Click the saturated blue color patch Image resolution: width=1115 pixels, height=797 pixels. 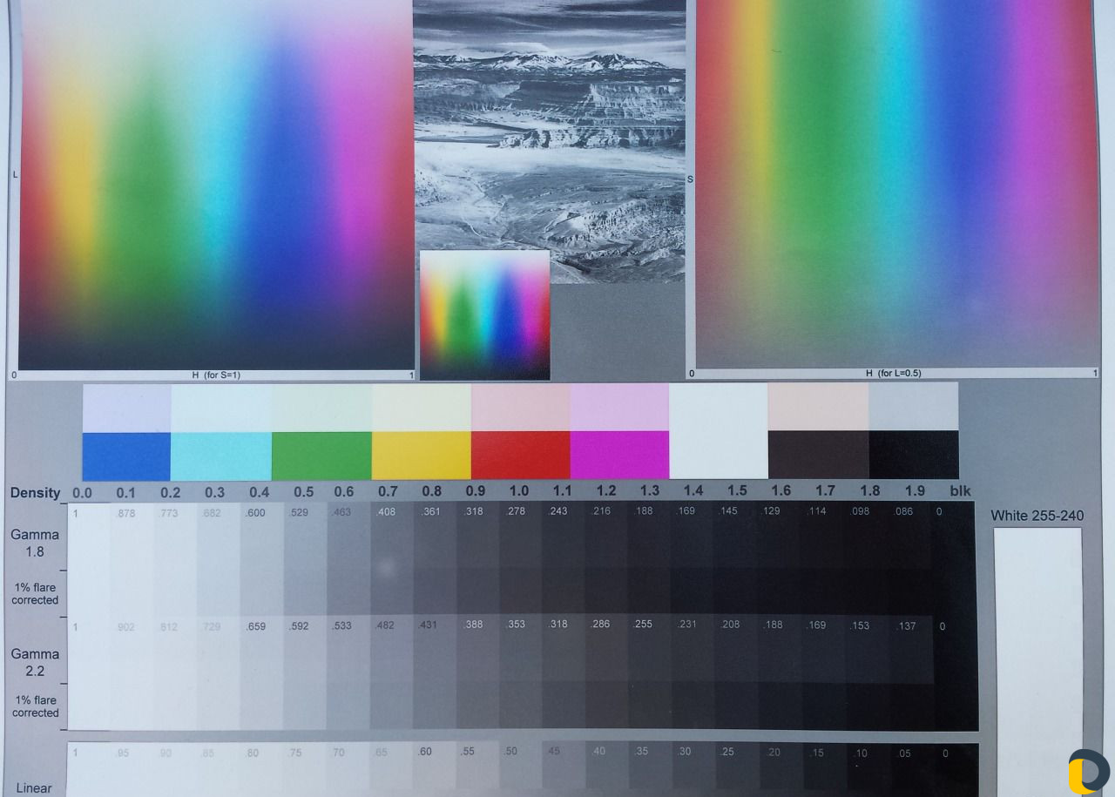[126, 456]
